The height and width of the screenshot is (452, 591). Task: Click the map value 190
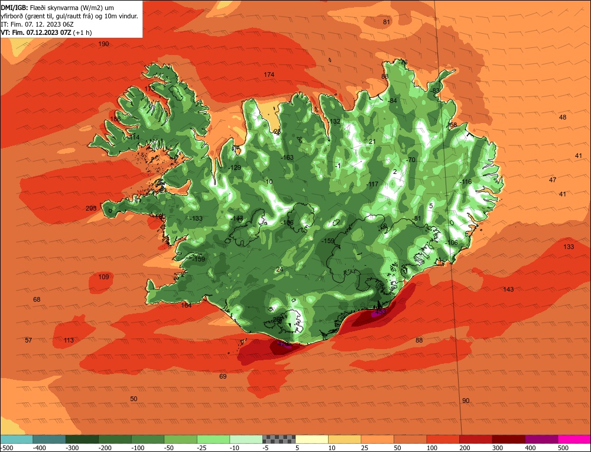103,44
